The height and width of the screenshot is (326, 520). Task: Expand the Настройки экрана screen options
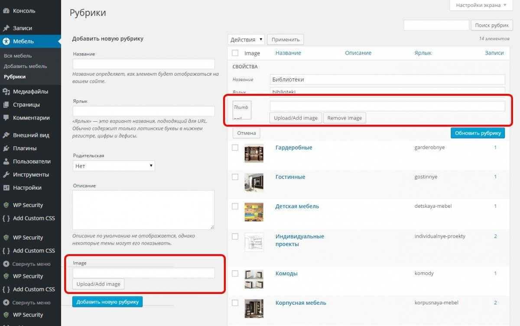coord(481,5)
